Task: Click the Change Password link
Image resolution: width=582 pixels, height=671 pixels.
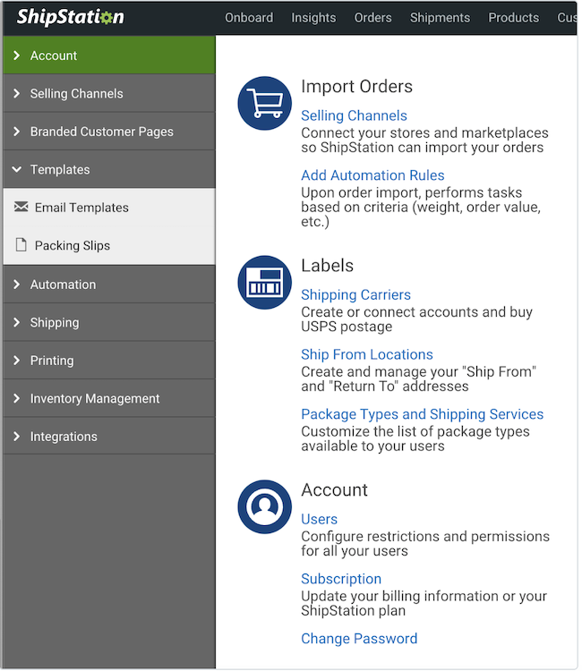Action: [359, 640]
